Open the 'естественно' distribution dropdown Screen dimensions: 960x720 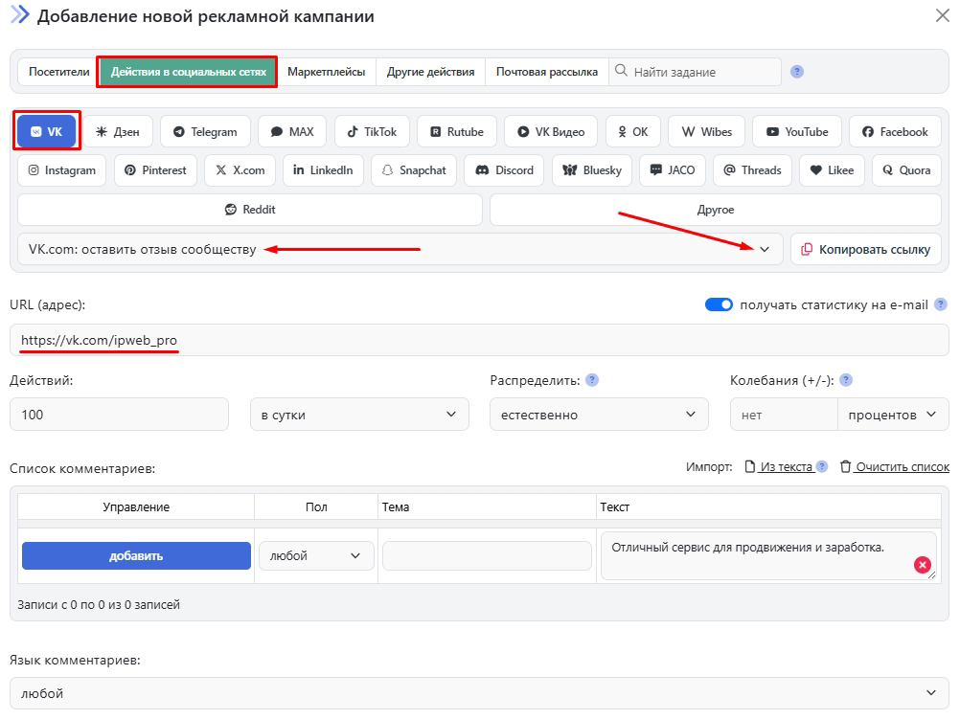coord(599,415)
